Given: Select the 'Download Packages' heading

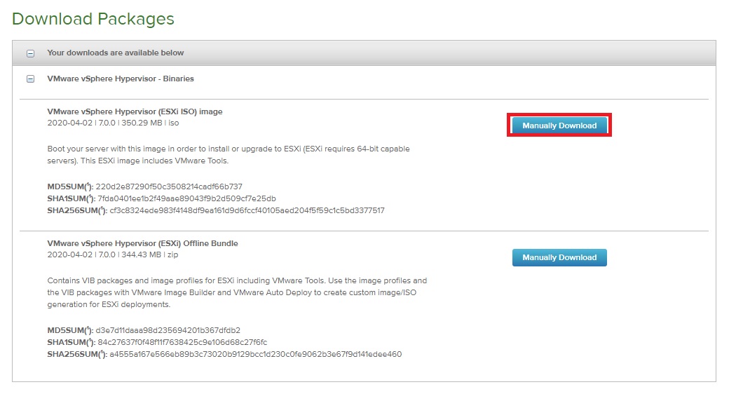Looking at the screenshot, I should [93, 19].
